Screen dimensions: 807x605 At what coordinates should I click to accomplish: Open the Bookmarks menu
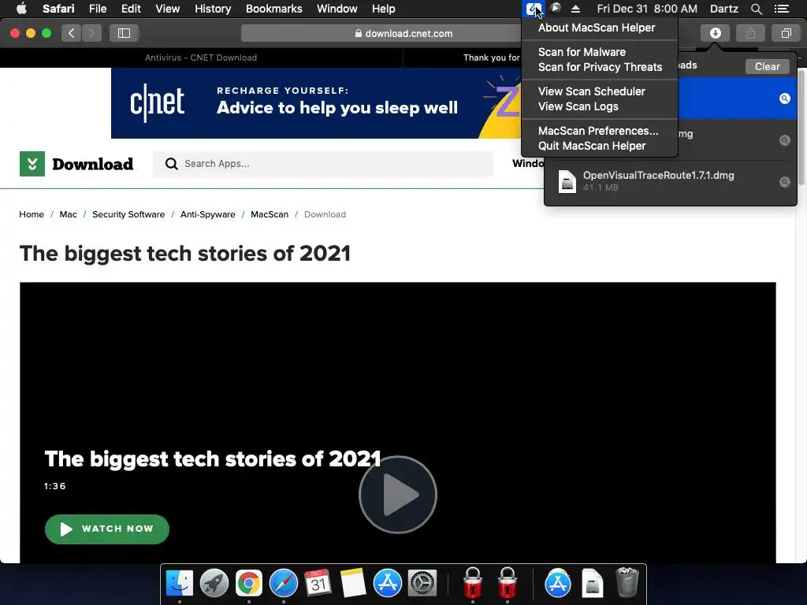point(273,9)
